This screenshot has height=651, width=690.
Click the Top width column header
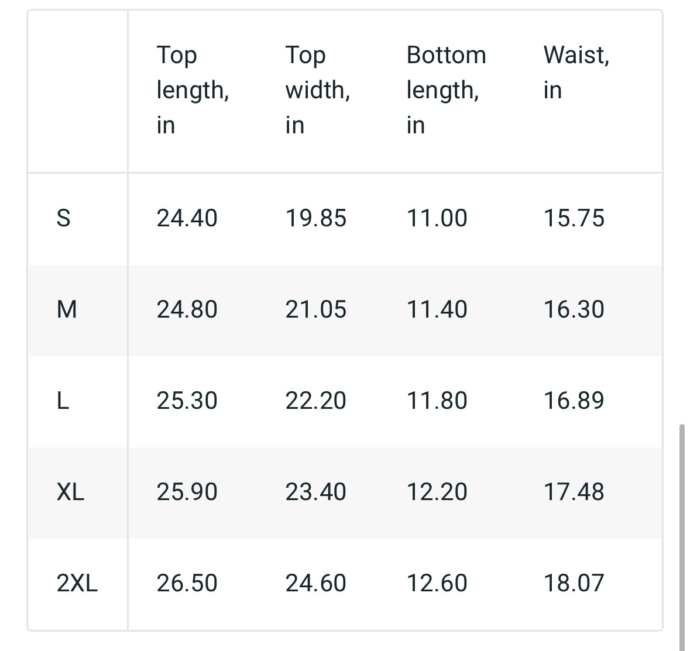pyautogui.click(x=317, y=90)
